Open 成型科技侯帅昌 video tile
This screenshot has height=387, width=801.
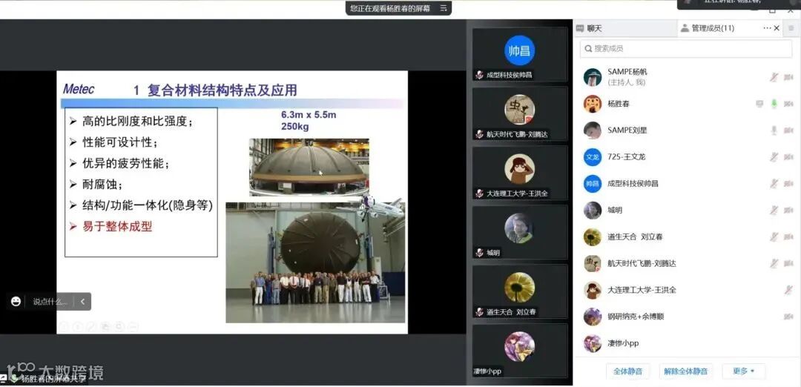(x=519, y=55)
